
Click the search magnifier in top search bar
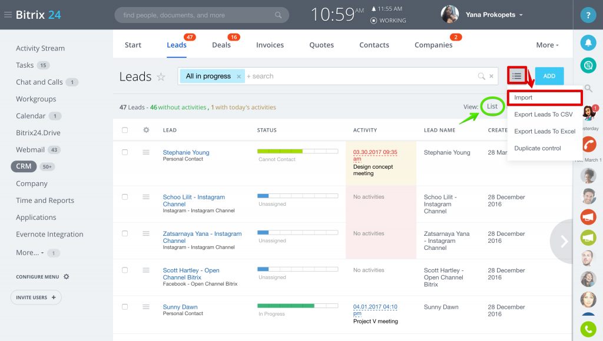click(x=278, y=15)
